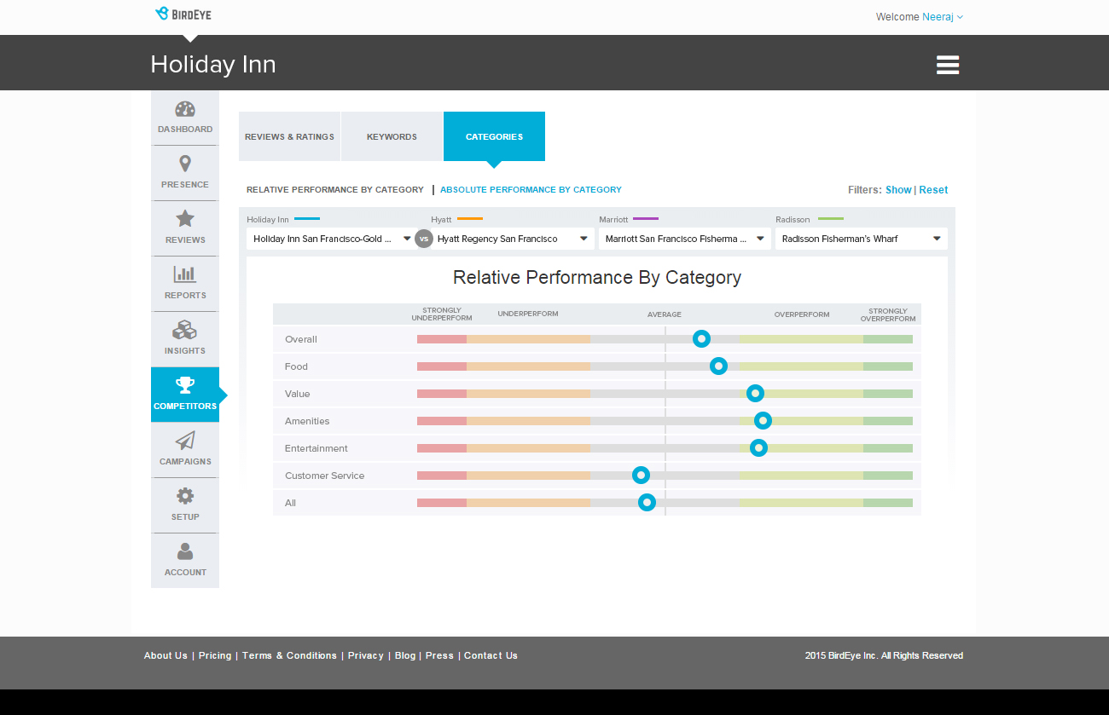Open the Dashboard gauge icon
Screen dimensions: 1109x715
tap(185, 109)
